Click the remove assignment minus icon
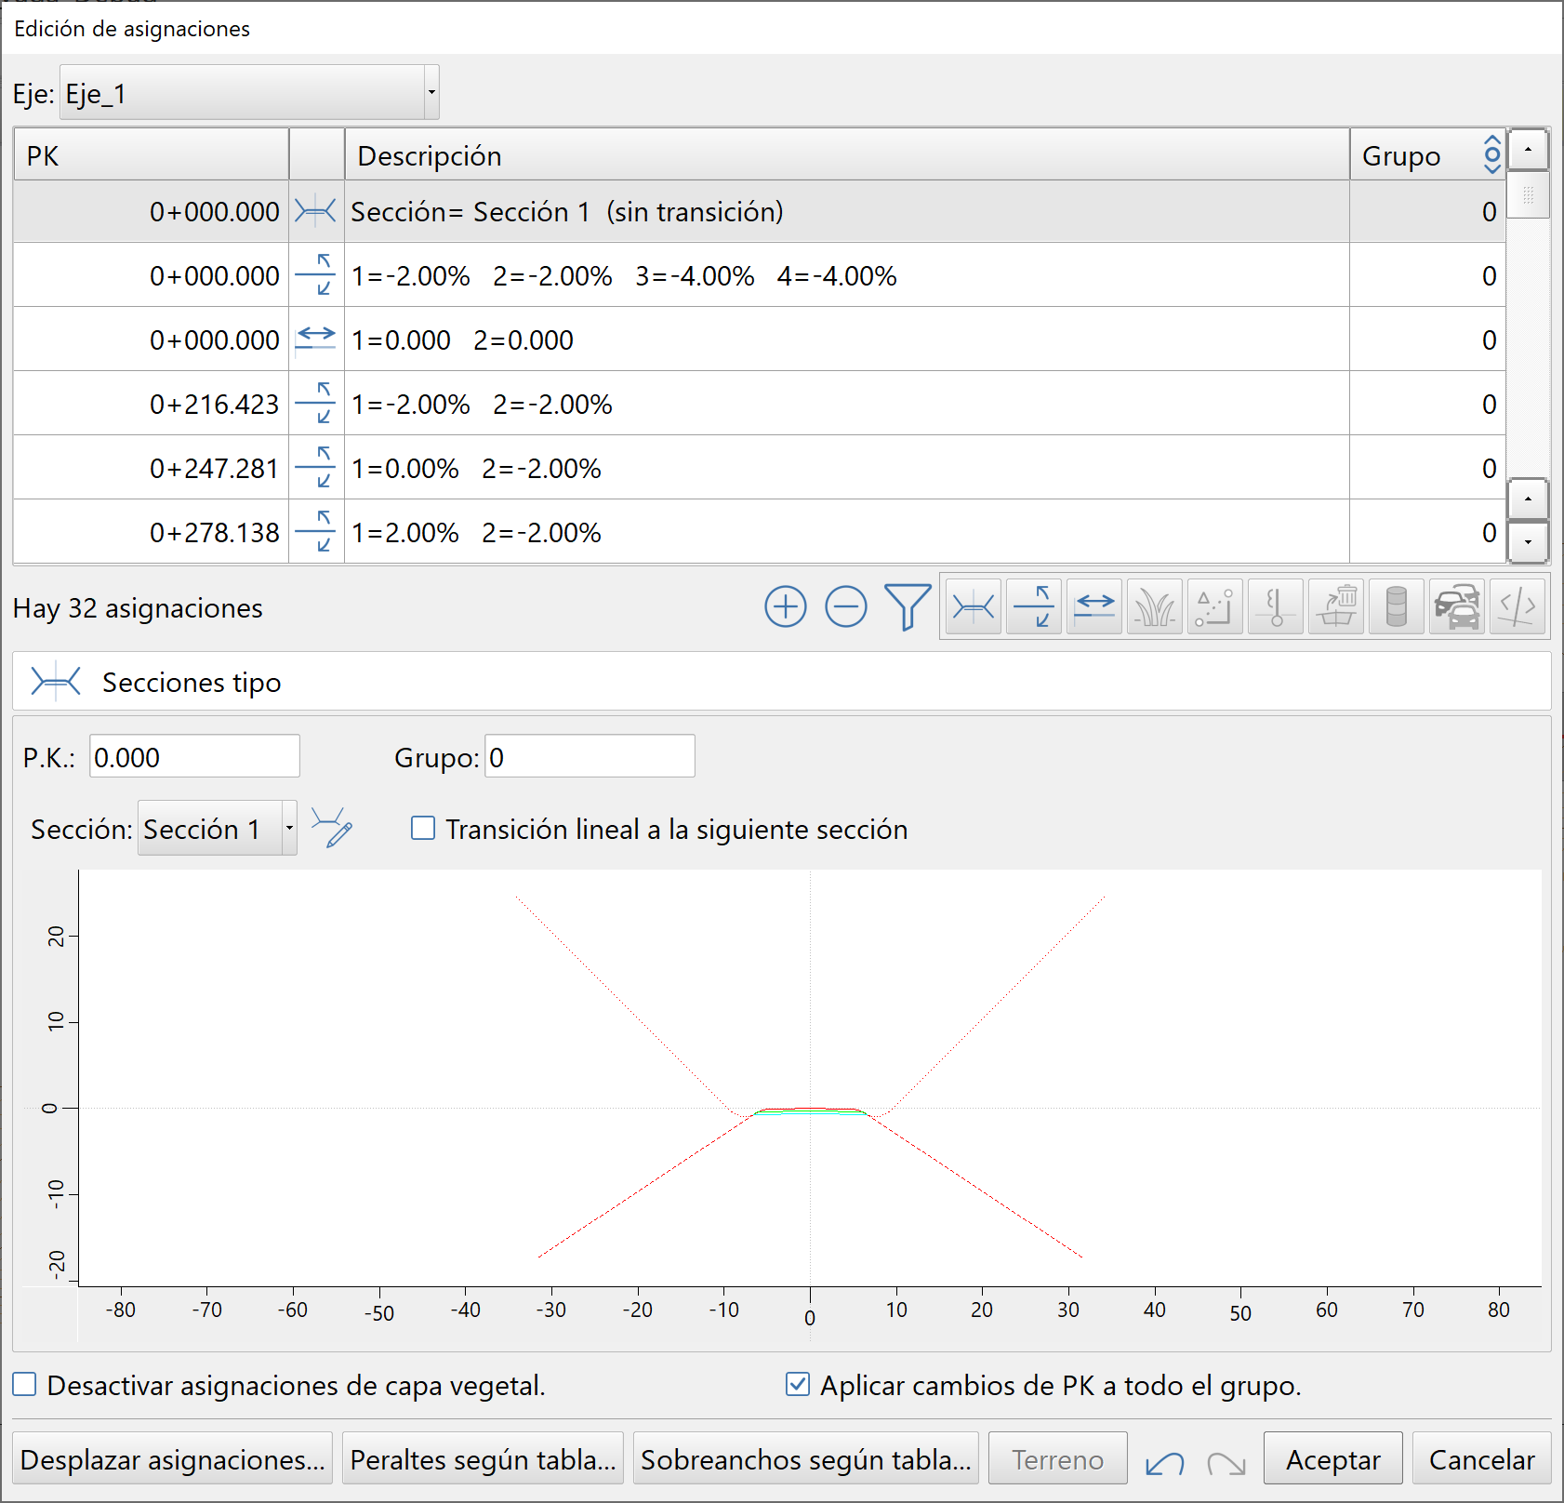Image resolution: width=1564 pixels, height=1503 pixels. (x=845, y=607)
